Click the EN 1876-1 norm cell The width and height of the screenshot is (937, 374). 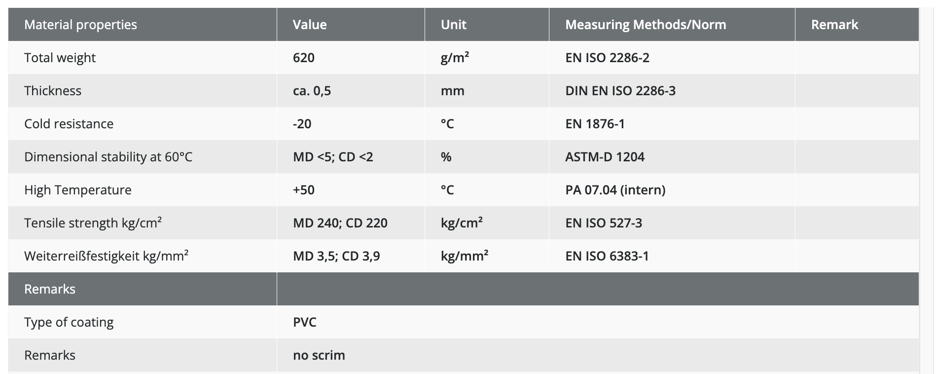pos(595,124)
